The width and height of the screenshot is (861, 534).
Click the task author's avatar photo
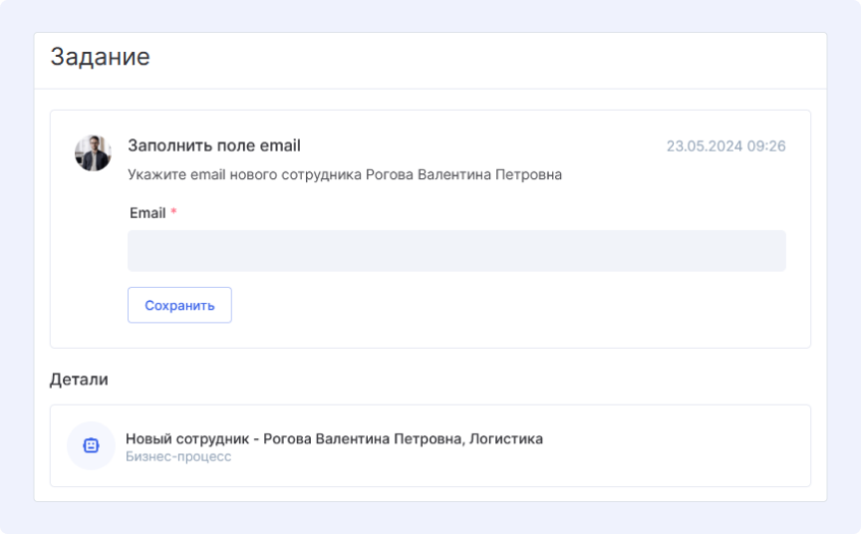point(93,153)
